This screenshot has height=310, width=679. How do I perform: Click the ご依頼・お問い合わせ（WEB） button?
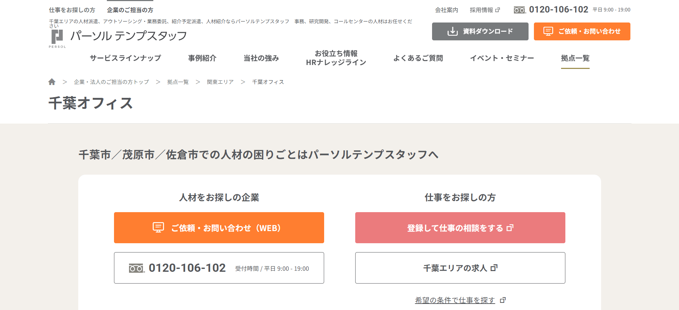(x=219, y=228)
